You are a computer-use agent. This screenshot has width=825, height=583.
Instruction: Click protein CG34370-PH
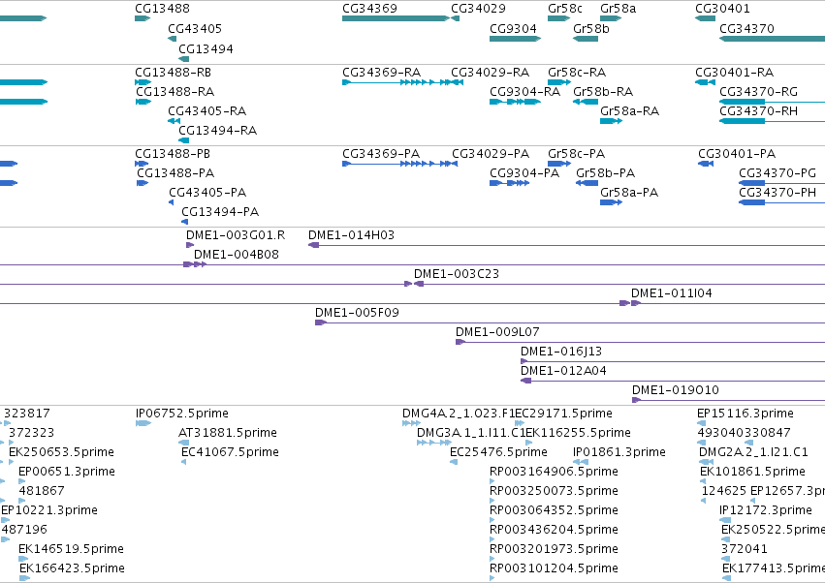pyautogui.click(x=777, y=193)
